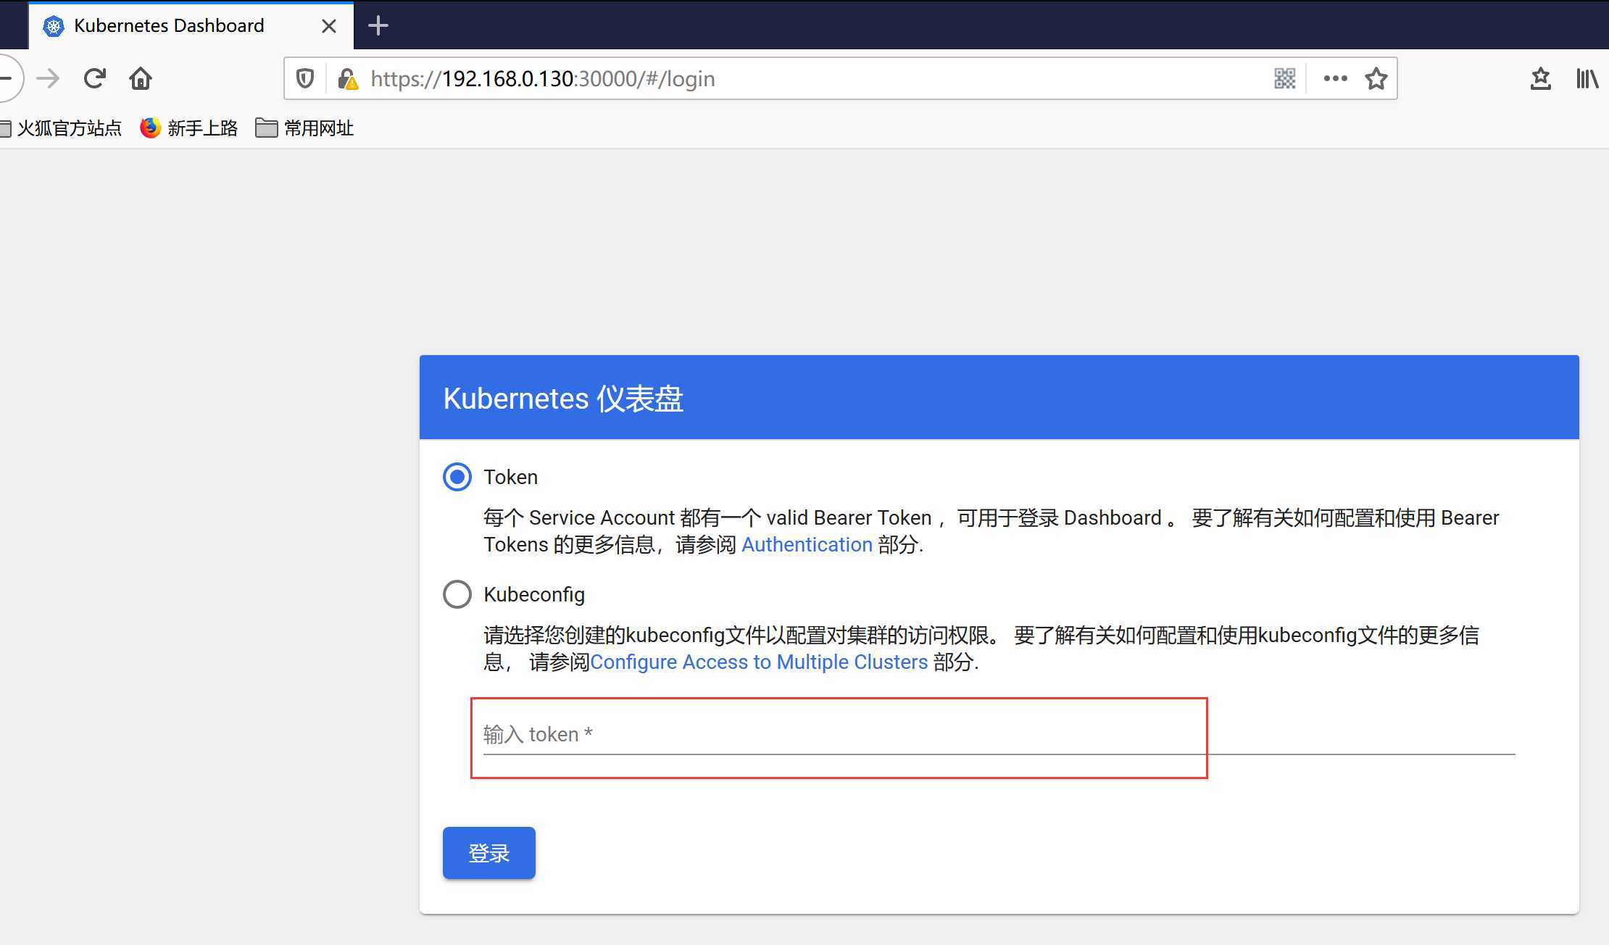Screen dimensions: 1609x945
Task: Open a new tab with the plus icon
Action: click(x=378, y=26)
